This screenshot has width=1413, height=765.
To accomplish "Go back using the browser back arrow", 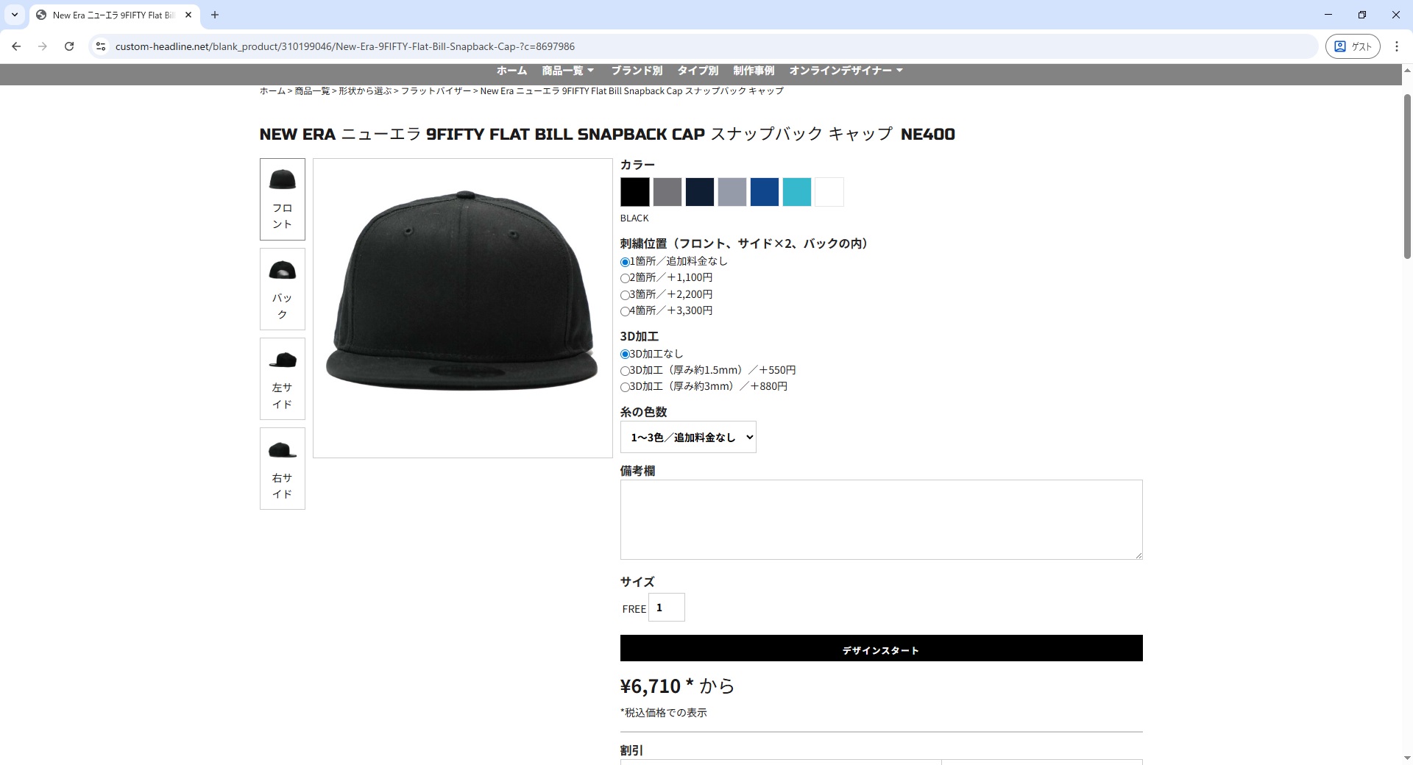I will 16,46.
